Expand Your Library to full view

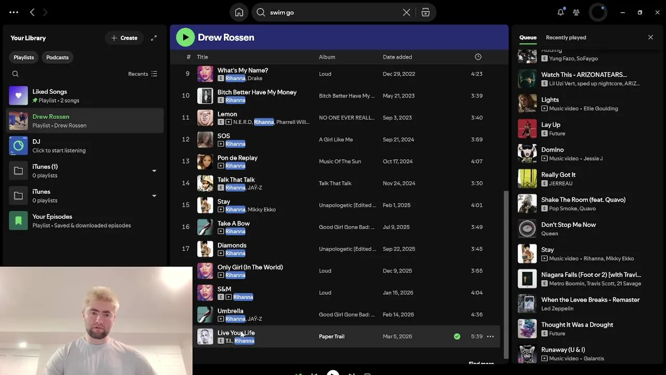click(153, 38)
